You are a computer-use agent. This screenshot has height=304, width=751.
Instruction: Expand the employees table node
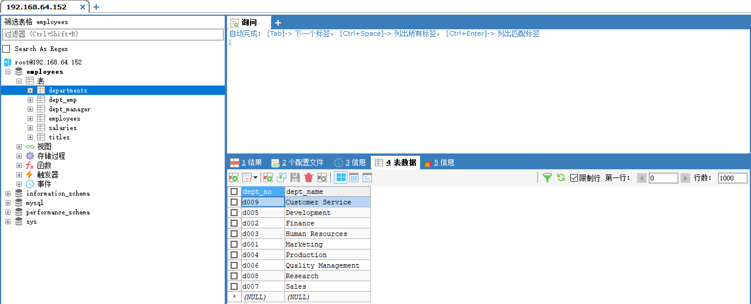click(x=30, y=118)
